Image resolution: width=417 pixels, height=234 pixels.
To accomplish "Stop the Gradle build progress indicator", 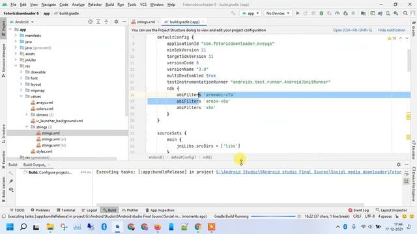I will [299, 216].
